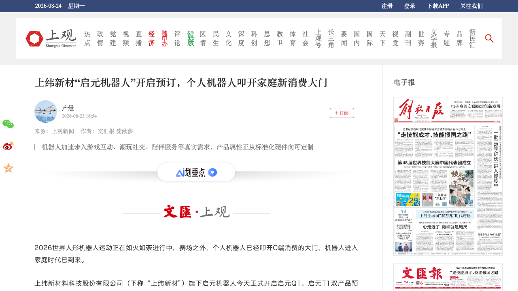The height and width of the screenshot is (291, 518).
Task: Open the 长三角 navigation item
Action: click(331, 38)
